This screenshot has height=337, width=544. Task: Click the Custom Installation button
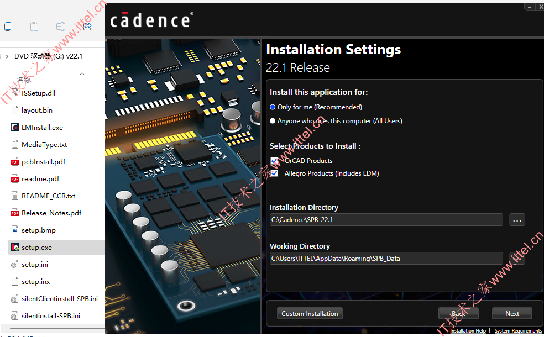click(x=310, y=313)
